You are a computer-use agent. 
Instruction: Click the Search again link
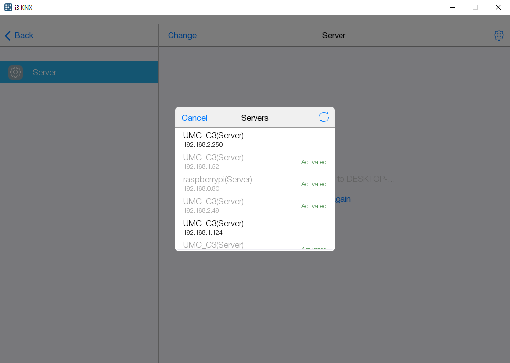(x=340, y=199)
